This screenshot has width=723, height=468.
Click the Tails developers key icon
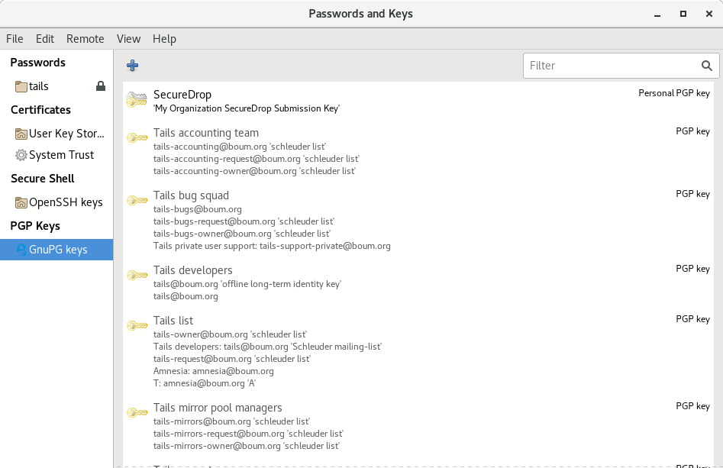tap(137, 276)
